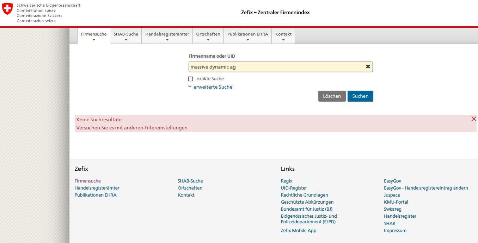Click the 'Zefix – Zentraler Firmenindex' title
478x243 pixels.
point(275,12)
